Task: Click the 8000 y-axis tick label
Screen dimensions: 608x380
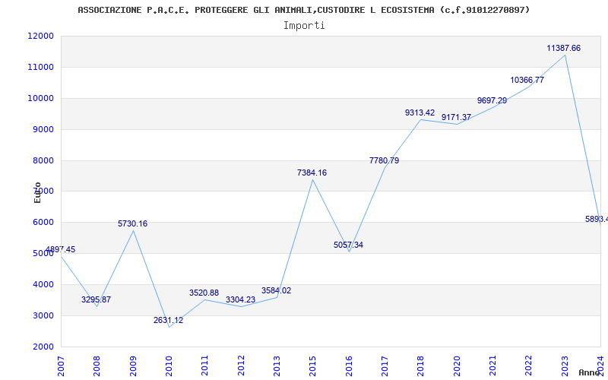Action: [43, 160]
